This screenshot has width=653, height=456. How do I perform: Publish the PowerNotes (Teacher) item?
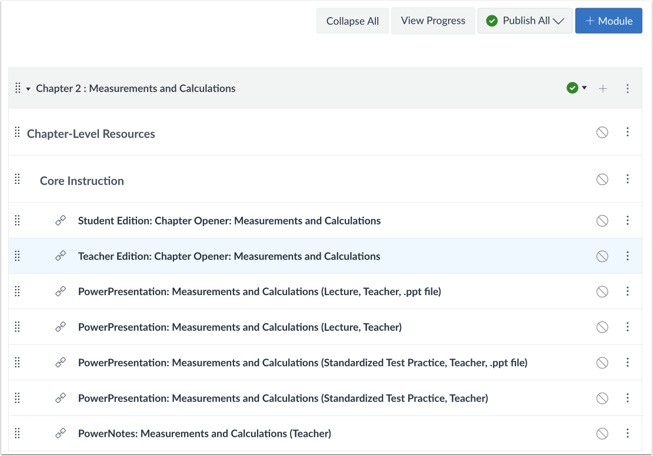602,434
